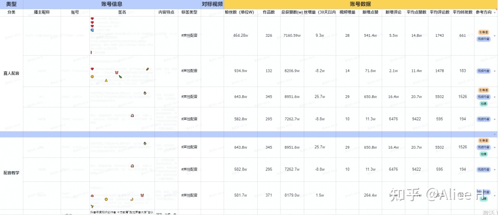498x215 pixels.
Task: Click the green leaf emoji in the 934.9w row
Action: coord(120,76)
